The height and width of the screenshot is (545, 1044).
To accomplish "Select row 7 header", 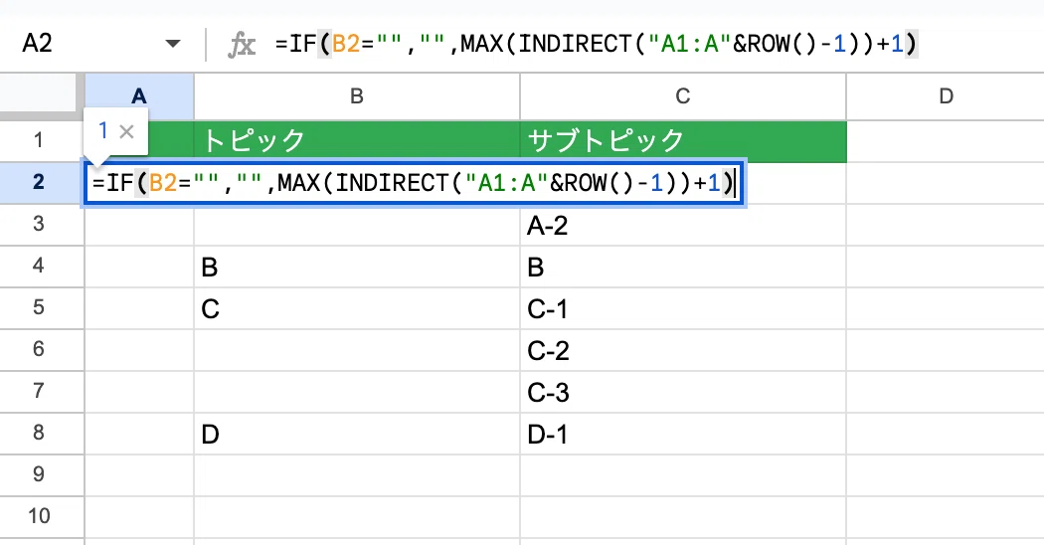I will (x=39, y=392).
